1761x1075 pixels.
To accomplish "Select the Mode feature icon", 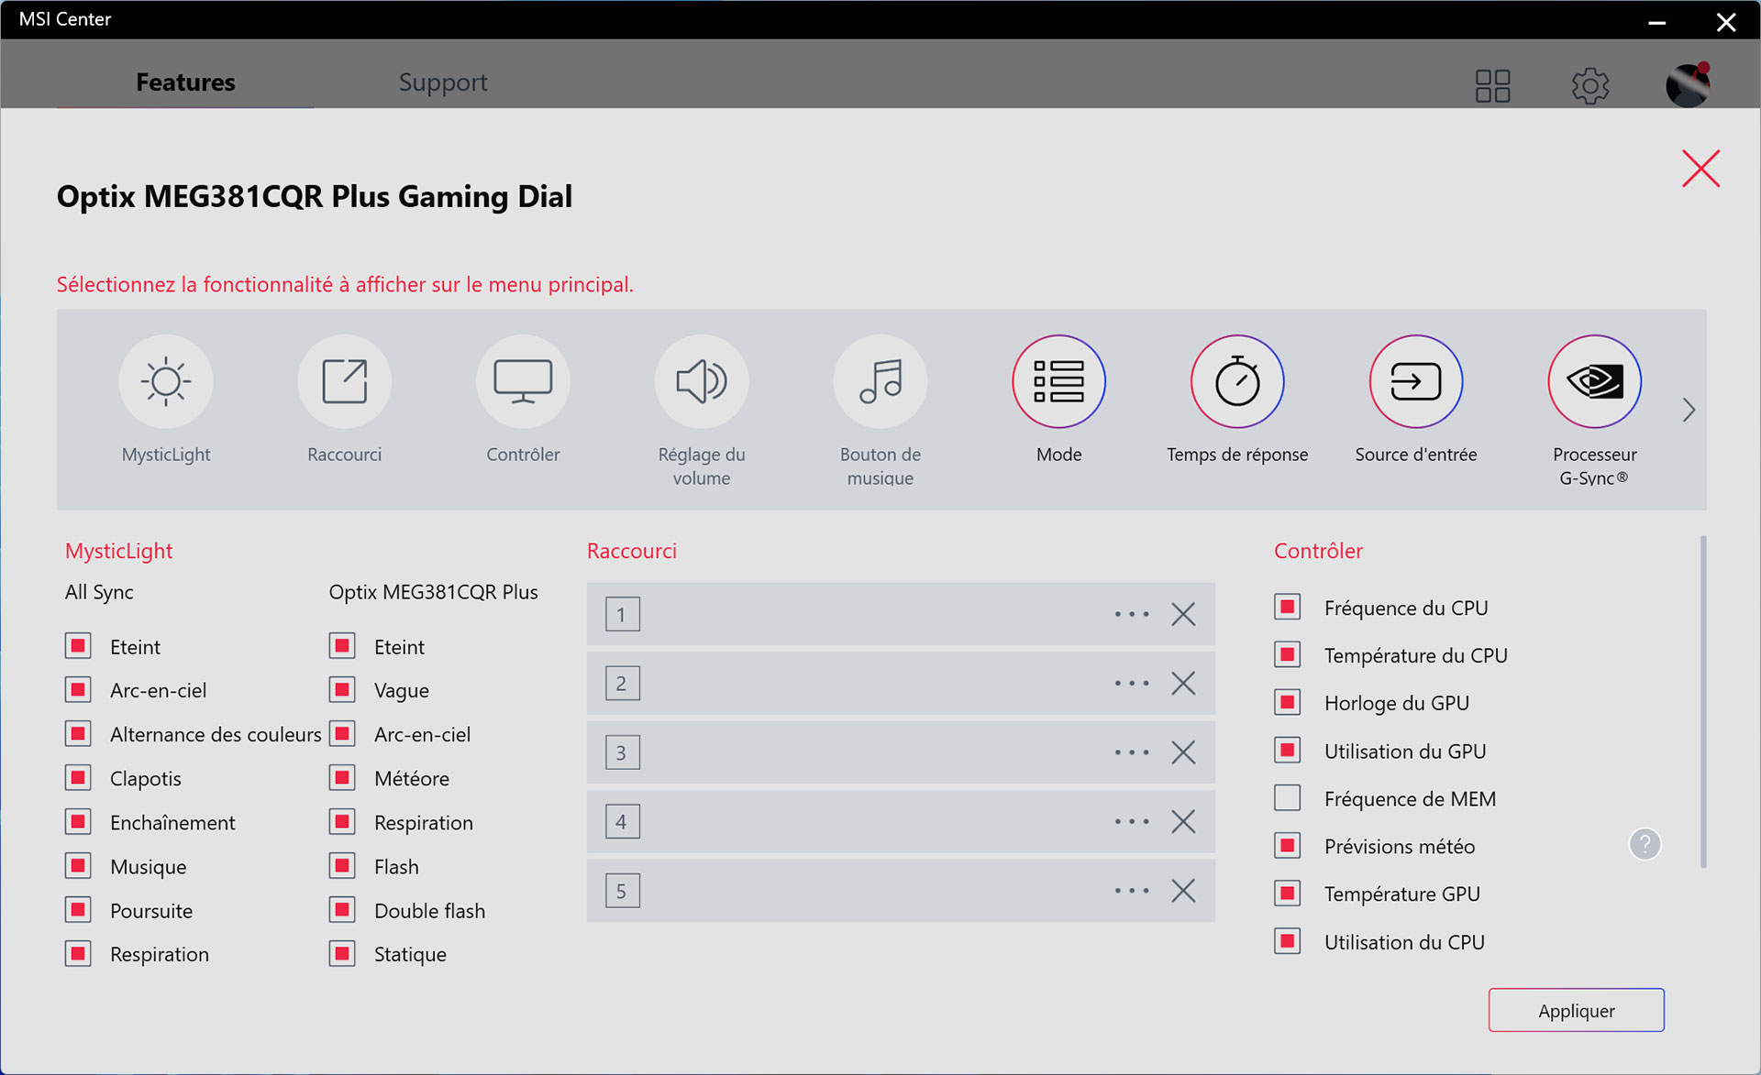I will tap(1058, 381).
